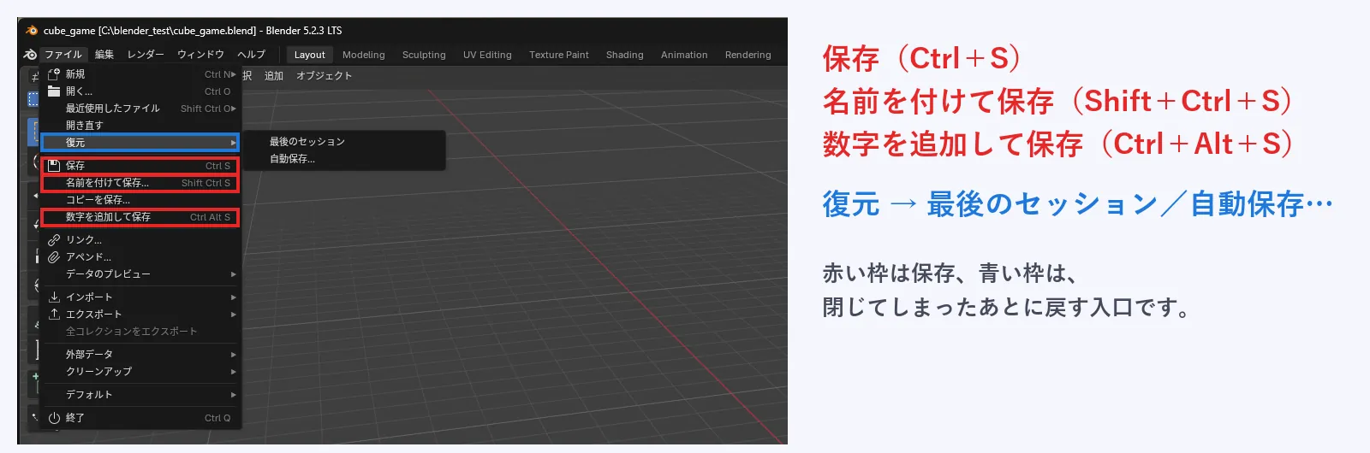Screen dimensions: 1370x453
Task: Click the 開く… folder icon
Action: coord(54,91)
